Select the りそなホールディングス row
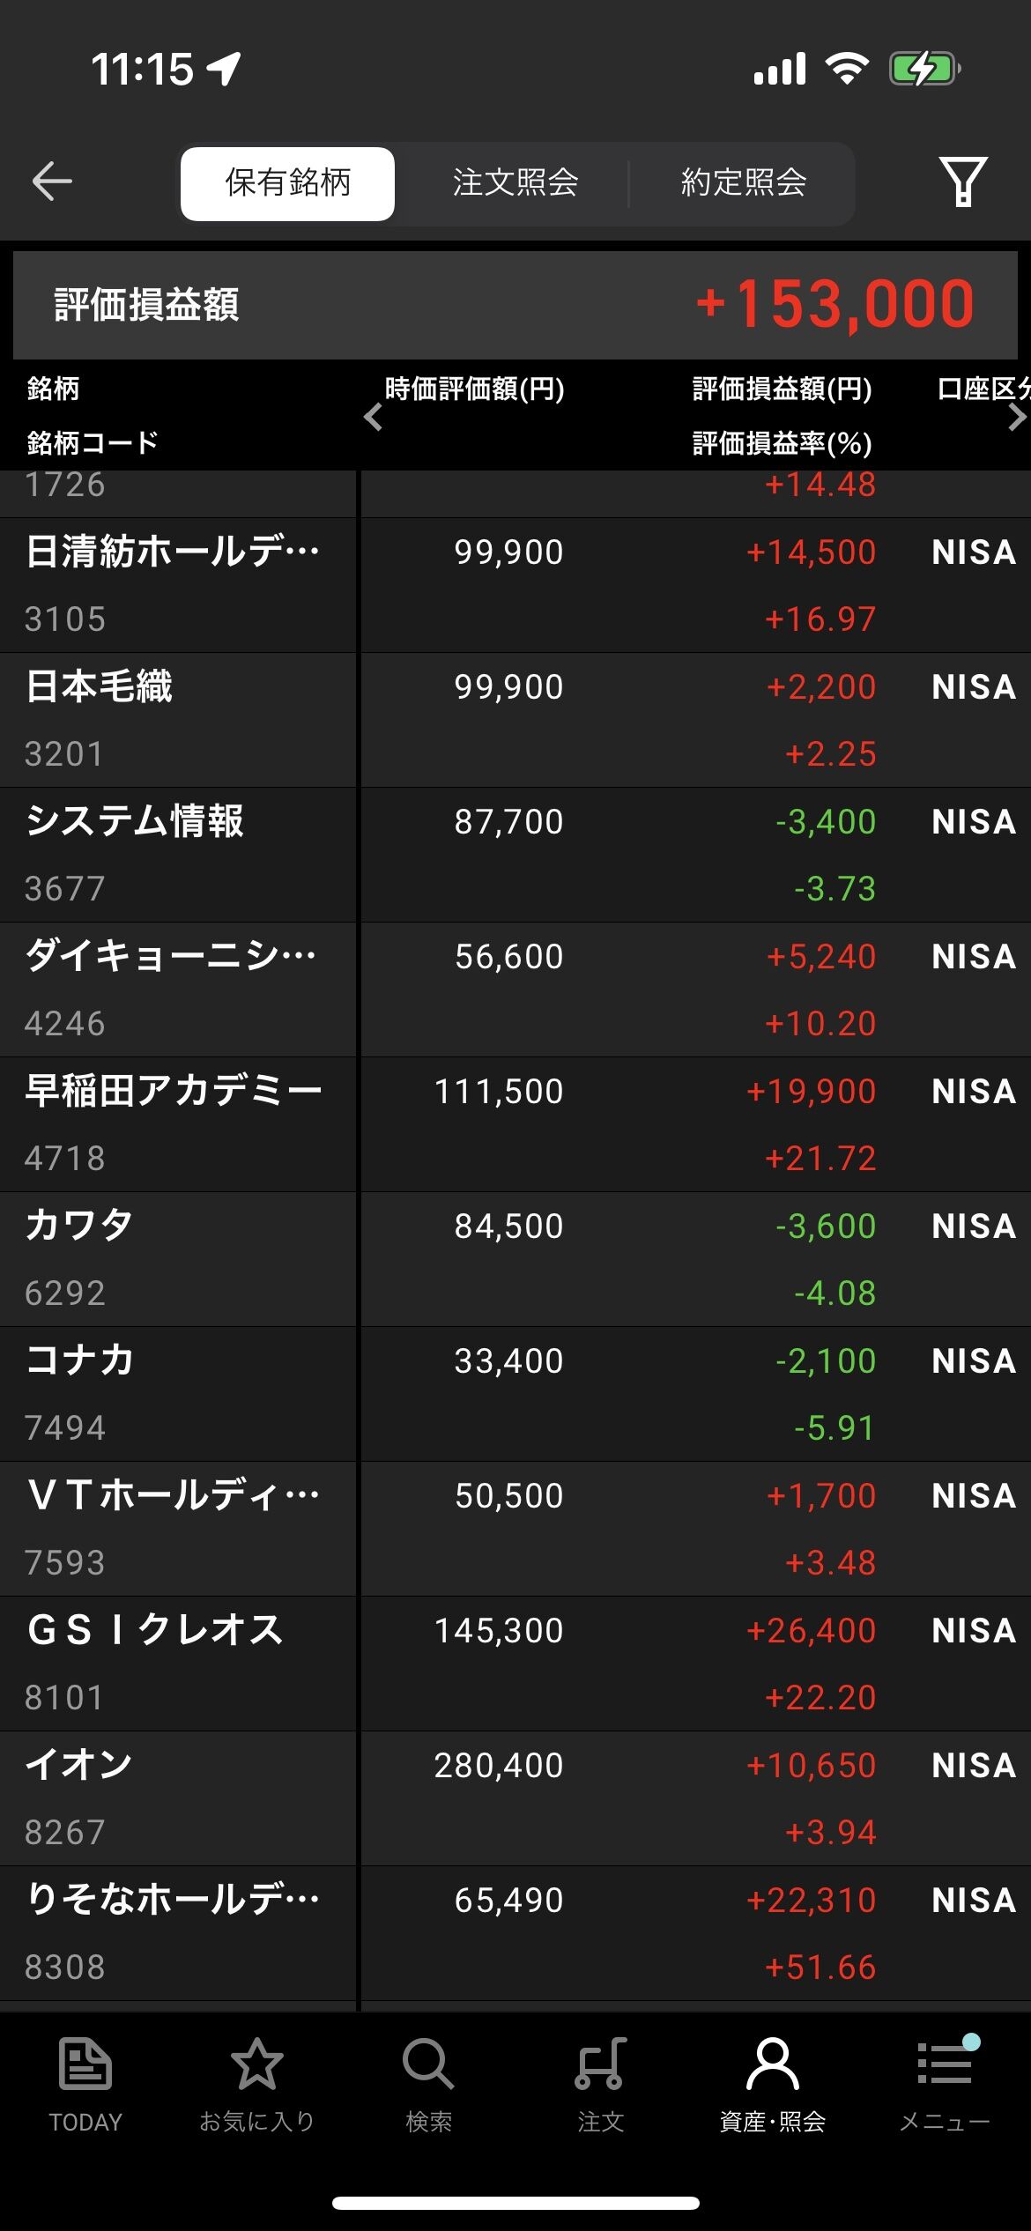The width and height of the screenshot is (1031, 2231). pos(515,1933)
